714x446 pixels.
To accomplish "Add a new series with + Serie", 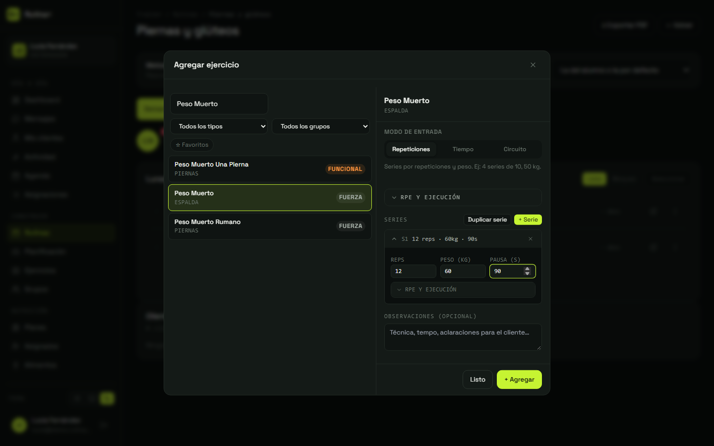I will [x=528, y=220].
